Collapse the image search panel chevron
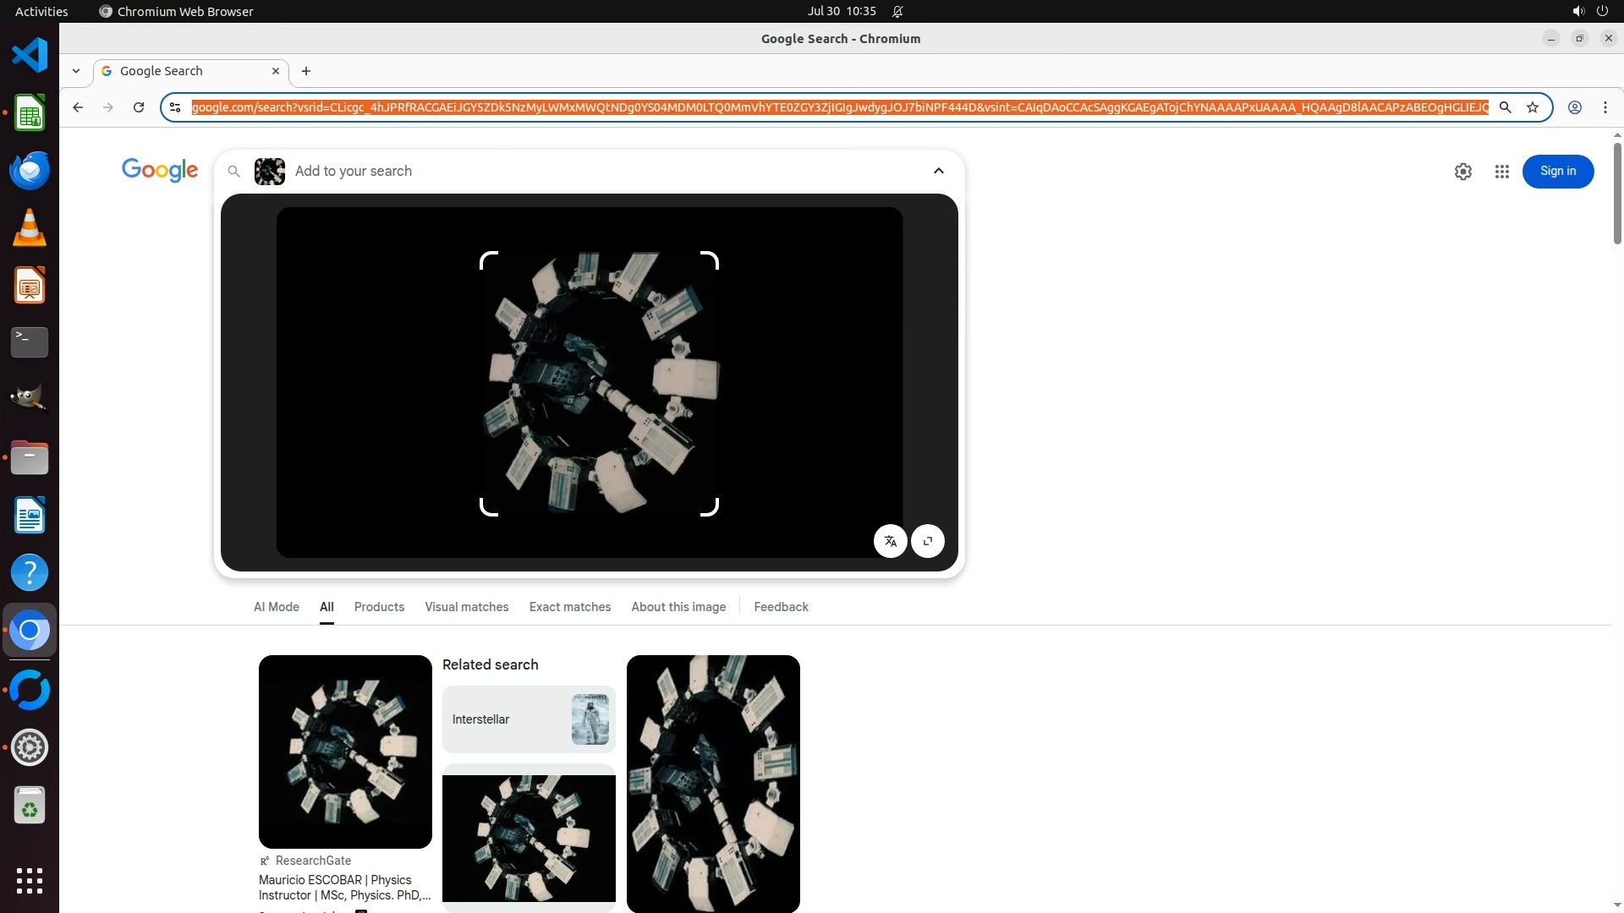This screenshot has height=913, width=1624. [x=938, y=171]
